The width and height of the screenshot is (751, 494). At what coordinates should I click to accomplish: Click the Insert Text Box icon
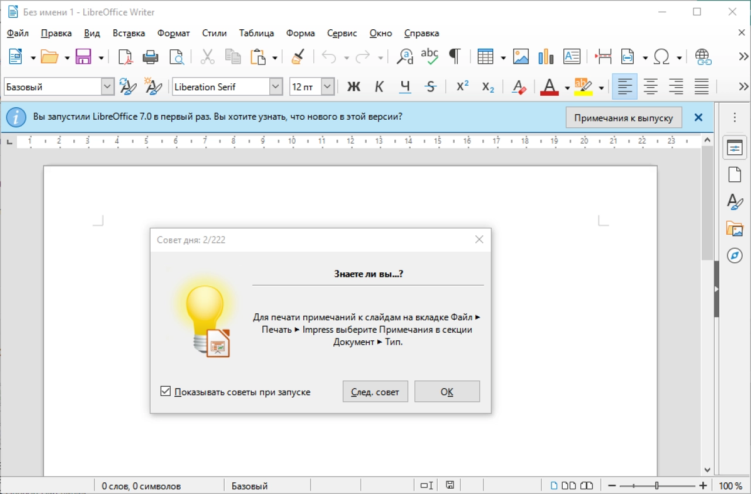(x=571, y=57)
